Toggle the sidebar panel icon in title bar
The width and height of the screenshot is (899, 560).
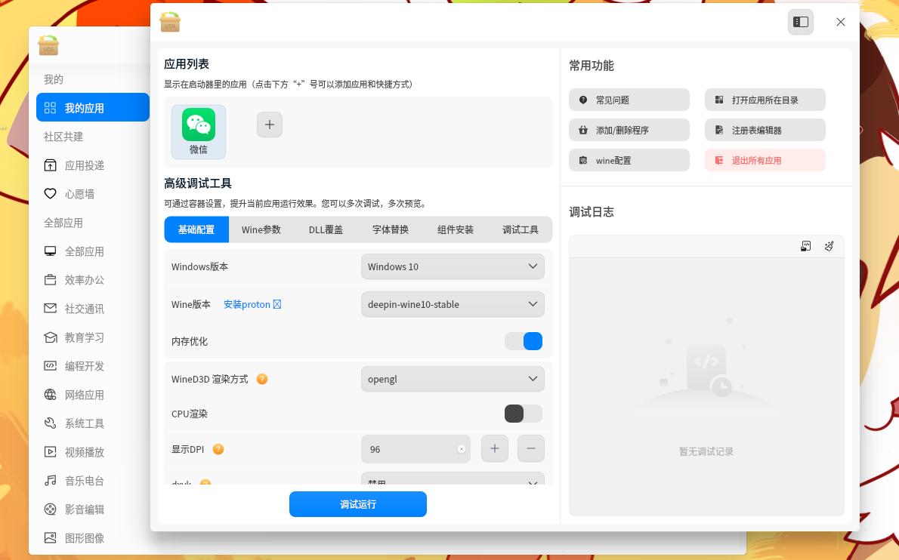coord(800,22)
